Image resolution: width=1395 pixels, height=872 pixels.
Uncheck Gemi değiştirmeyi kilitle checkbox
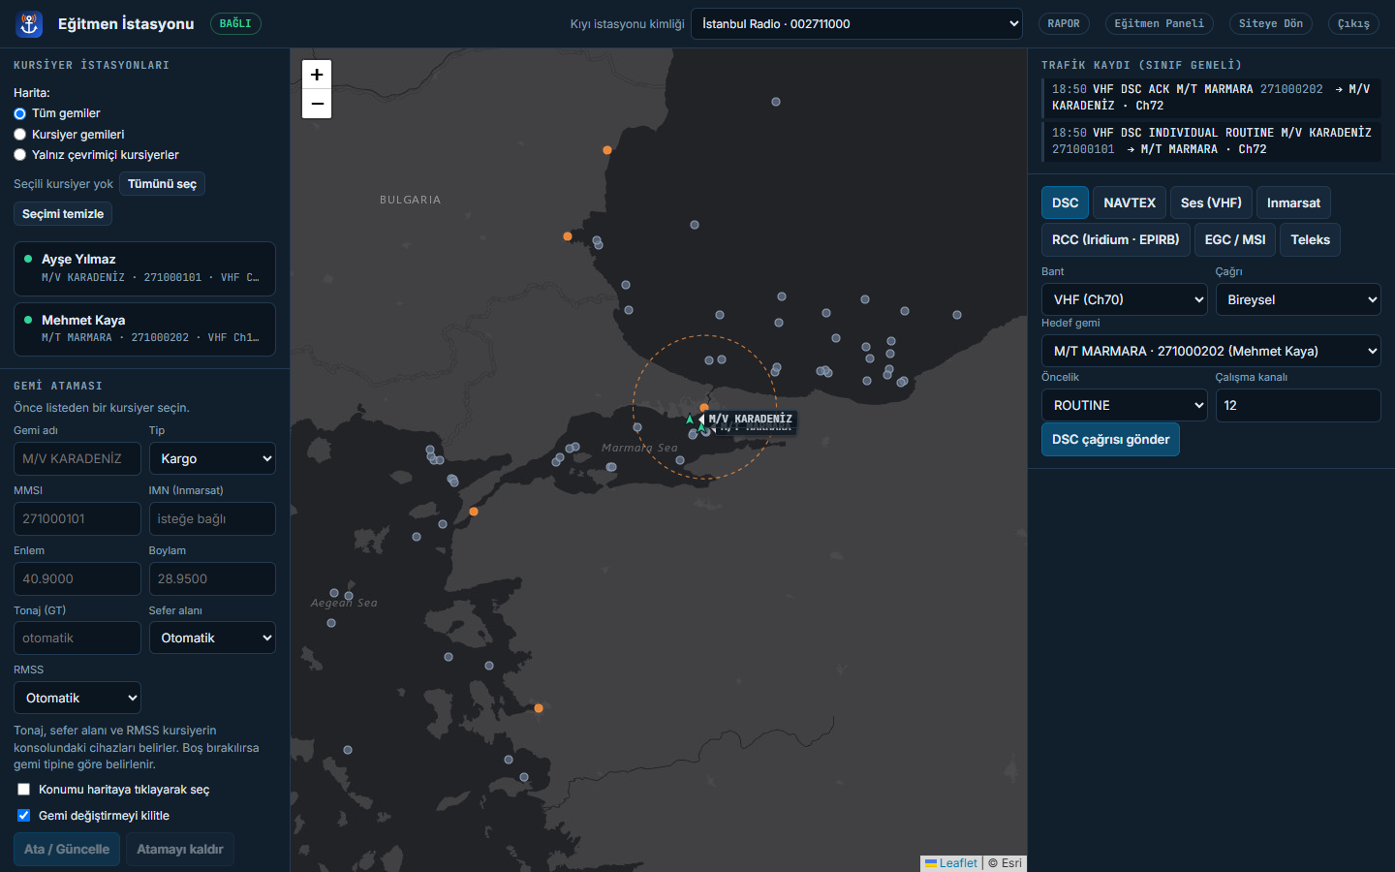(x=23, y=816)
